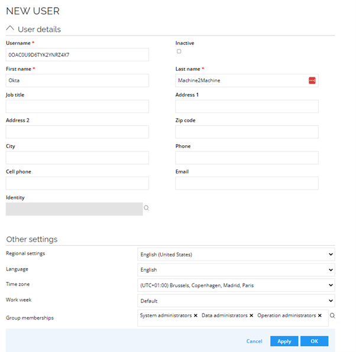Open the Regional settings dropdown
Screen dimensions: 356x352
pyautogui.click(x=236, y=254)
